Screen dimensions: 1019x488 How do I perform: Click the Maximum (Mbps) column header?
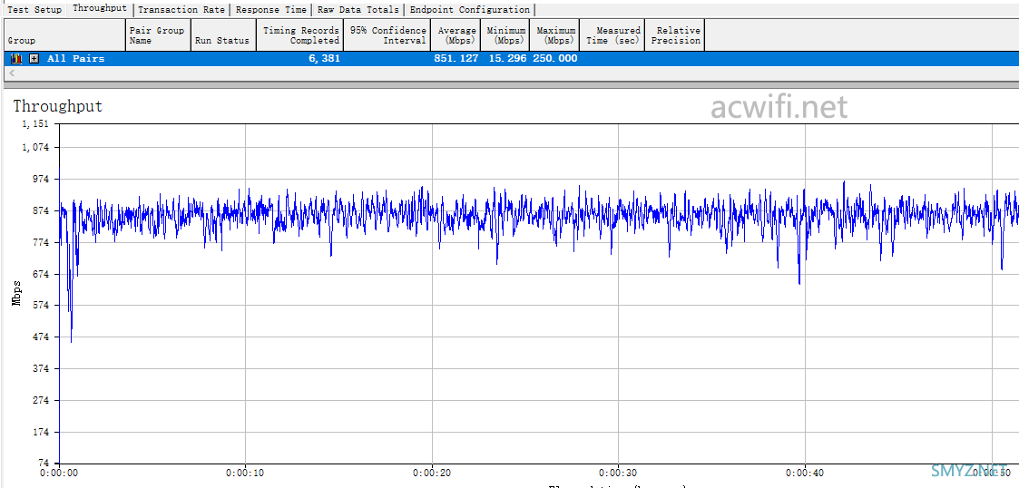pyautogui.click(x=555, y=35)
